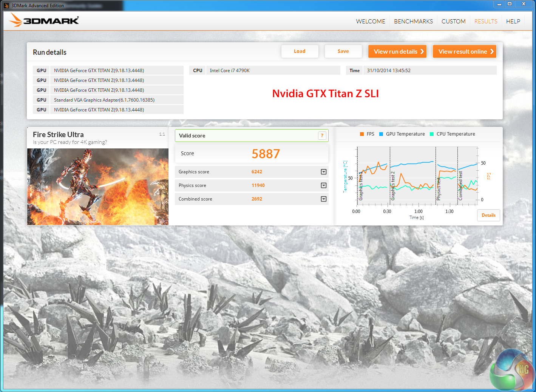Click the performance monitoring chart
The image size is (536, 392).
(417, 176)
